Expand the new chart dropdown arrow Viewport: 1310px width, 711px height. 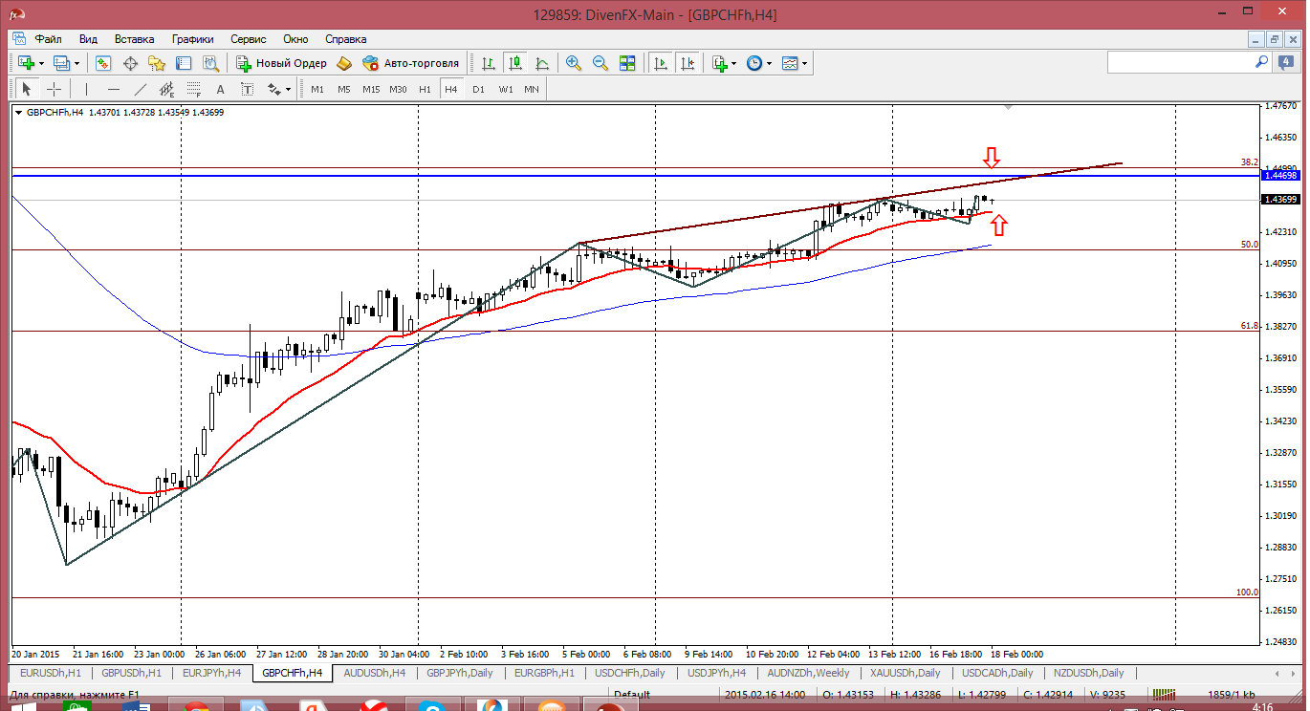[41, 64]
